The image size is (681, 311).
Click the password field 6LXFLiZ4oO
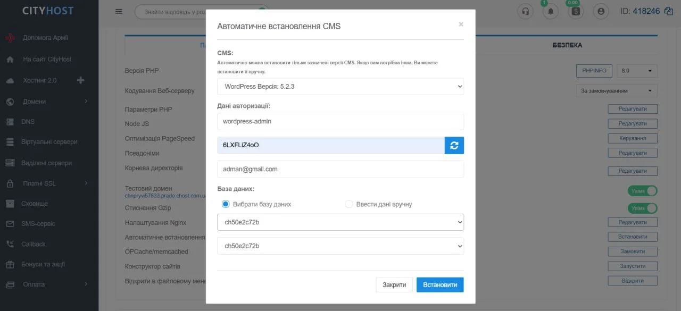[x=331, y=145]
